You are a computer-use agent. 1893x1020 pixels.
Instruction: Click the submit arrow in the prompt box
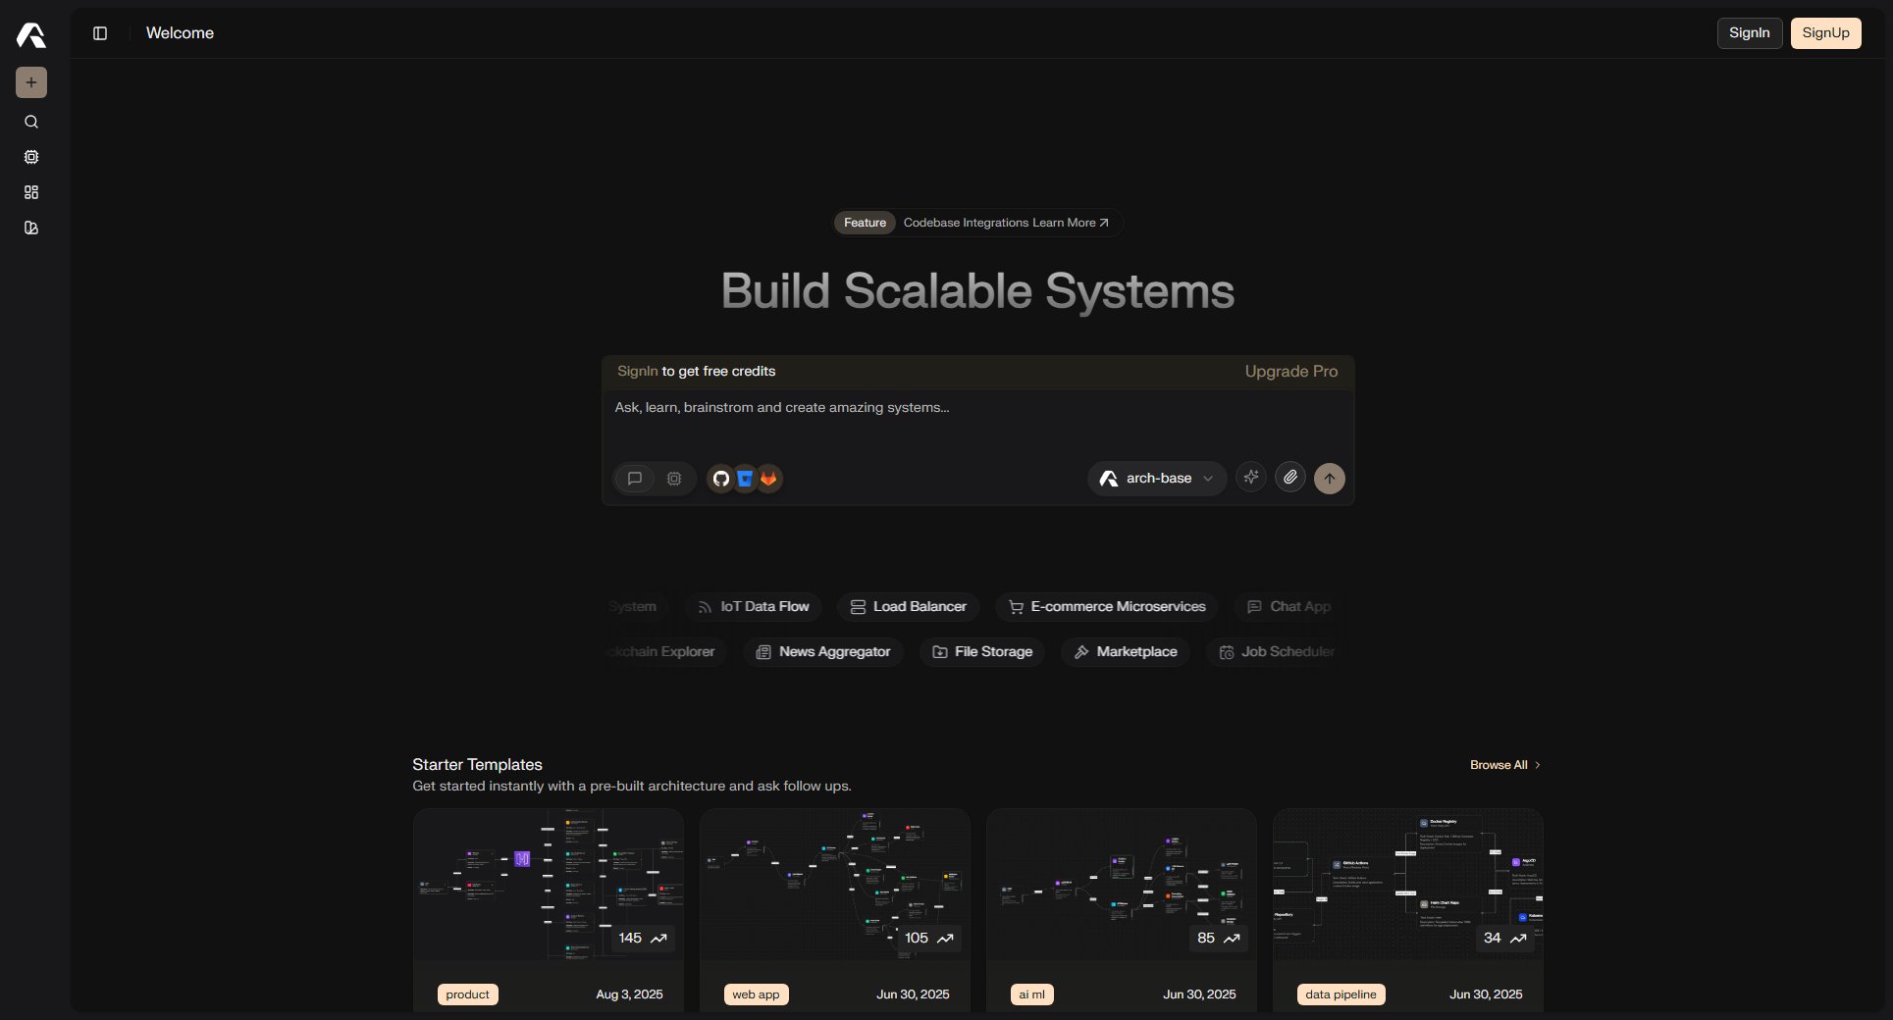(x=1329, y=479)
